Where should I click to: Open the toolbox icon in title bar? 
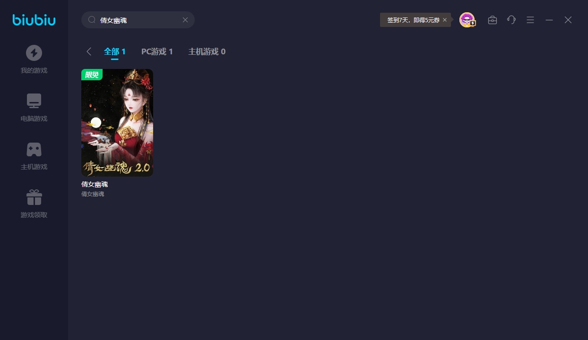tap(493, 20)
